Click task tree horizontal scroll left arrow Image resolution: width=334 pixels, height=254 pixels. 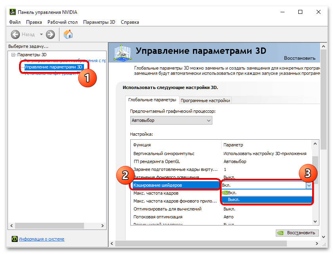pyautogui.click(x=11, y=226)
